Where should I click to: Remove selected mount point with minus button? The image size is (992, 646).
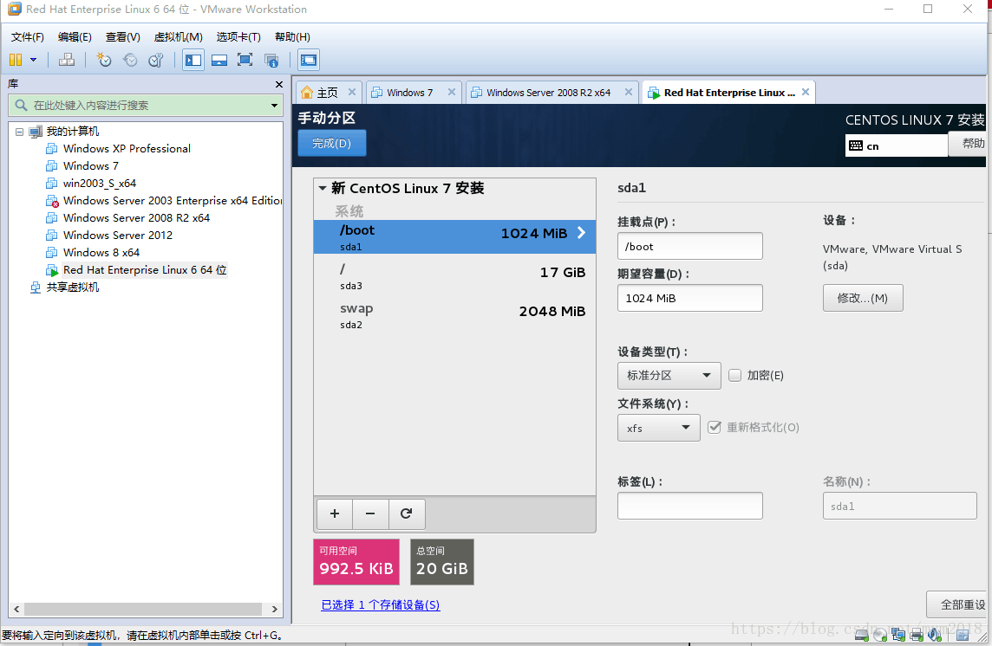click(371, 514)
